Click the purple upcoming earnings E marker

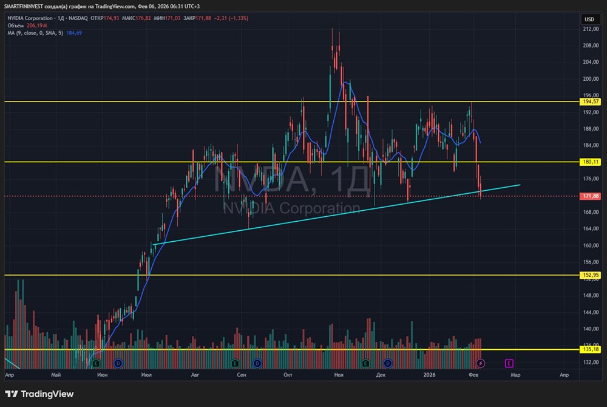point(509,363)
